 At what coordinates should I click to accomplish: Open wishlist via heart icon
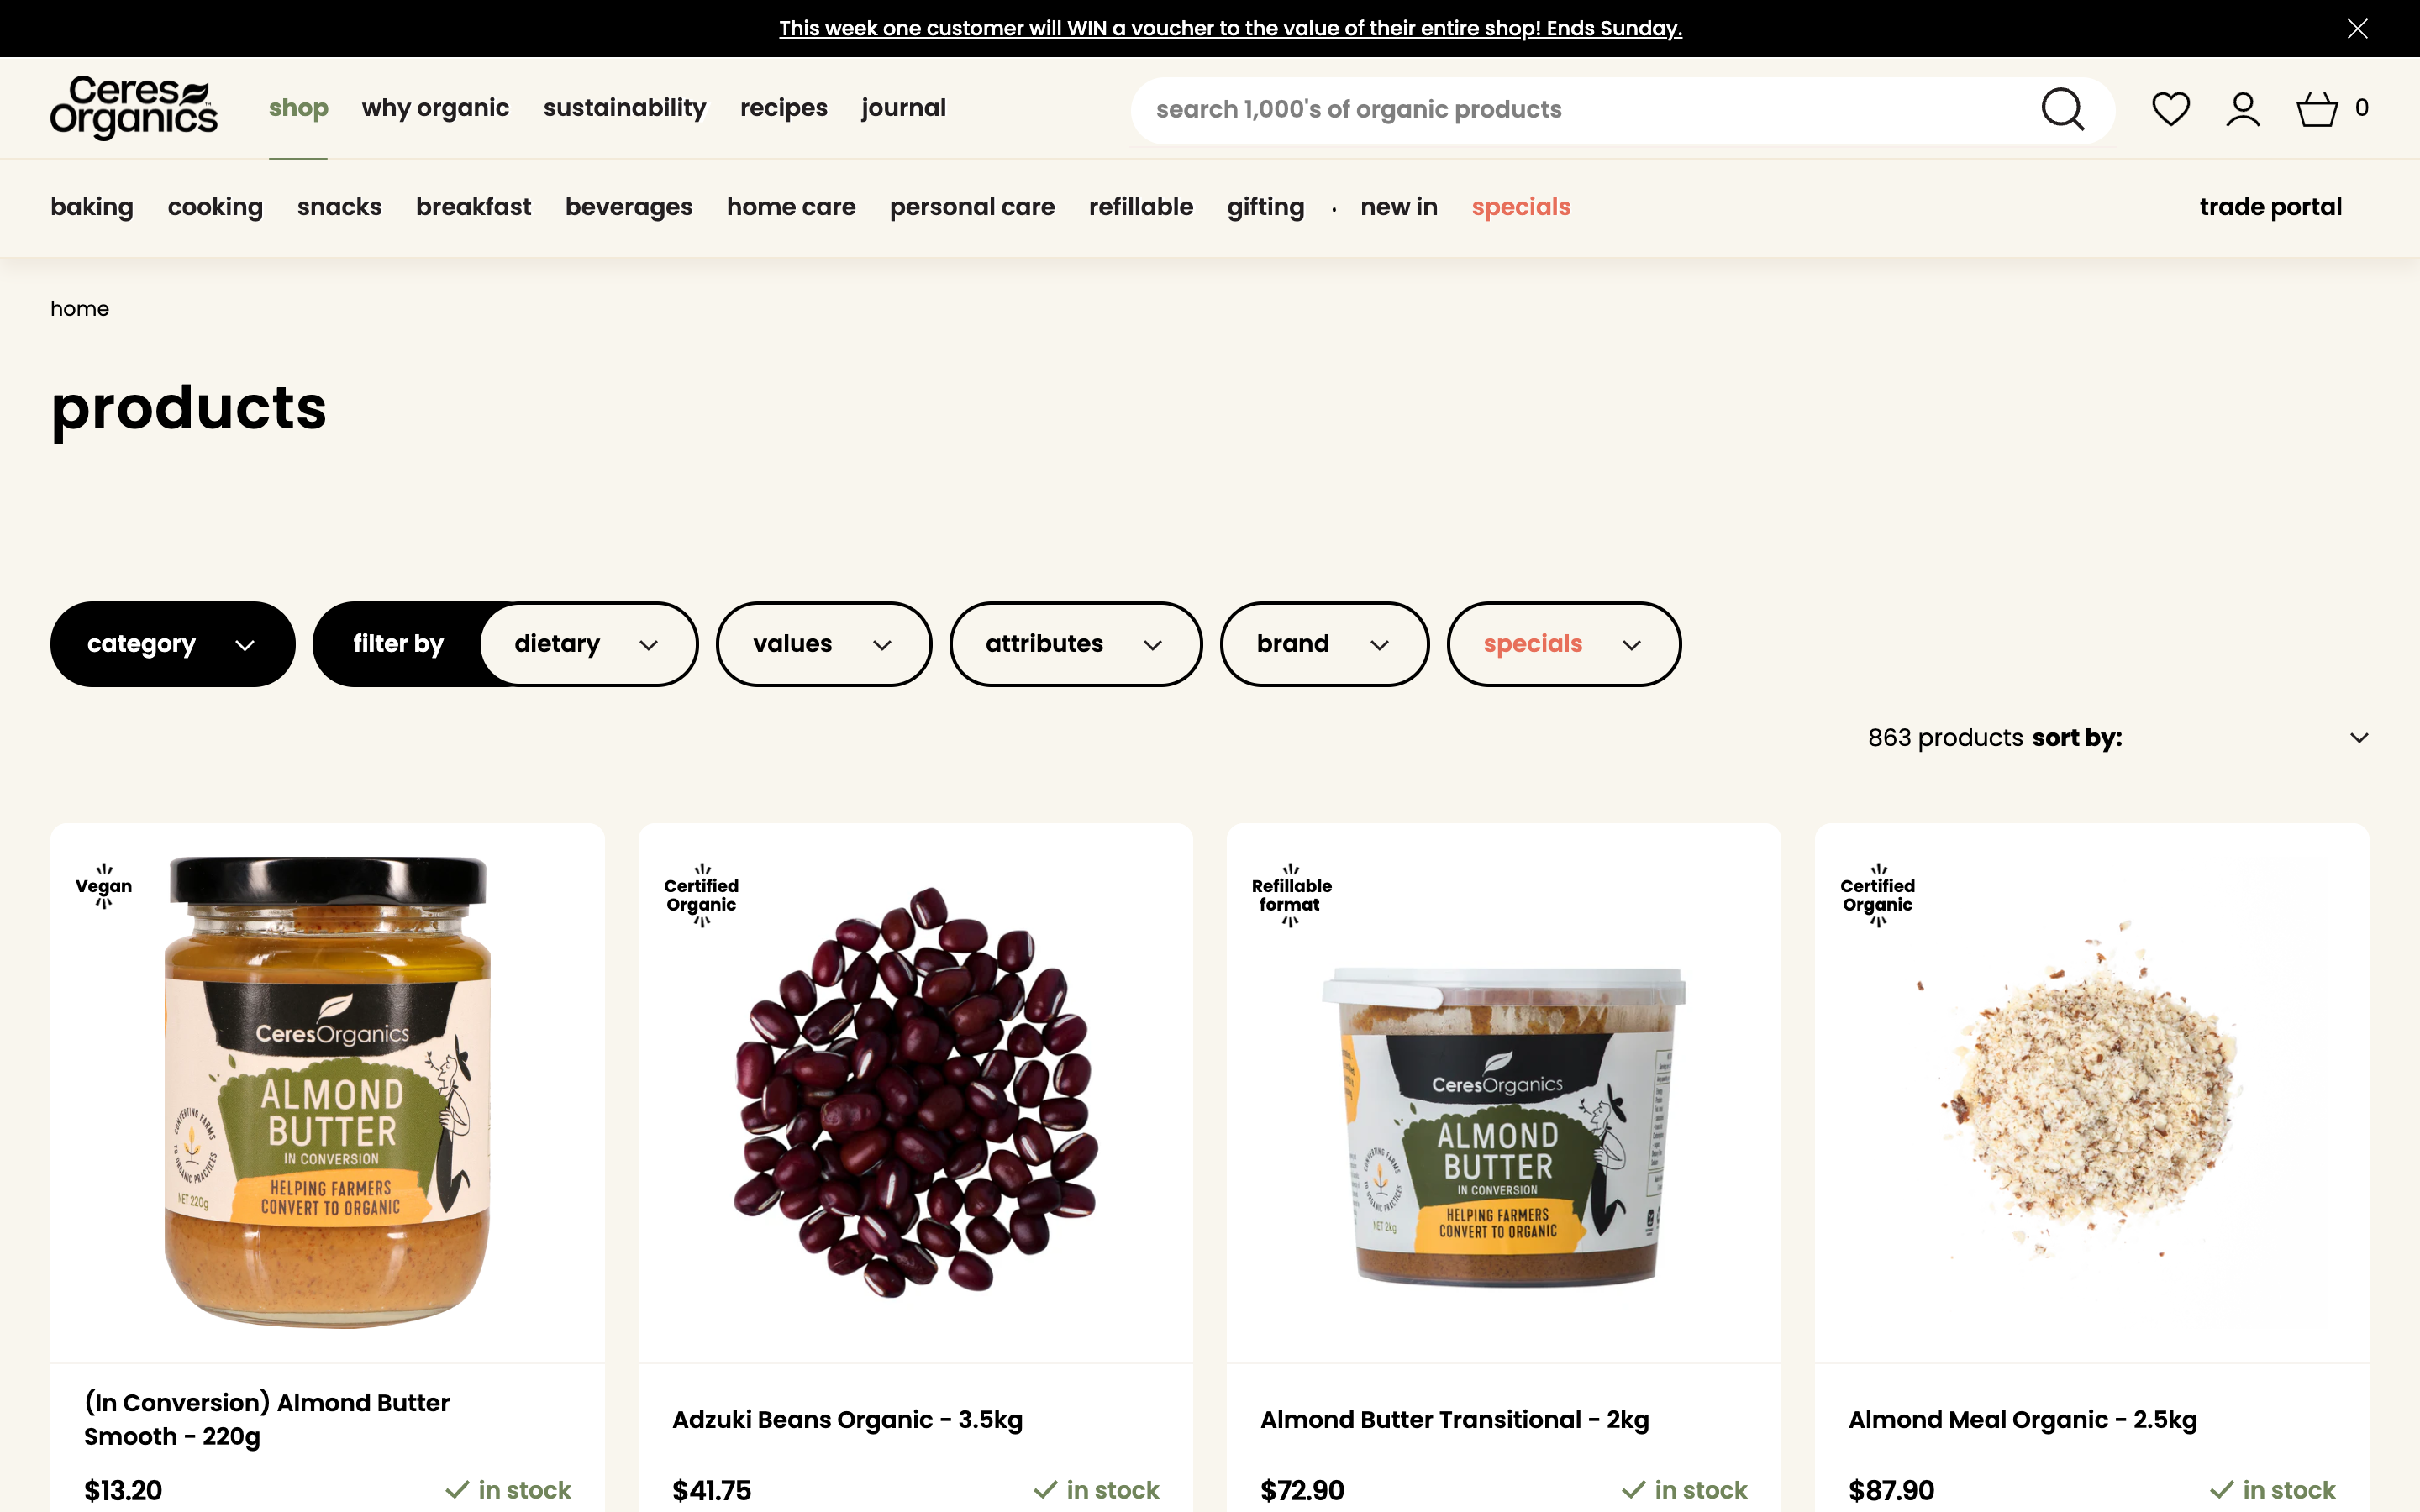2170,109
